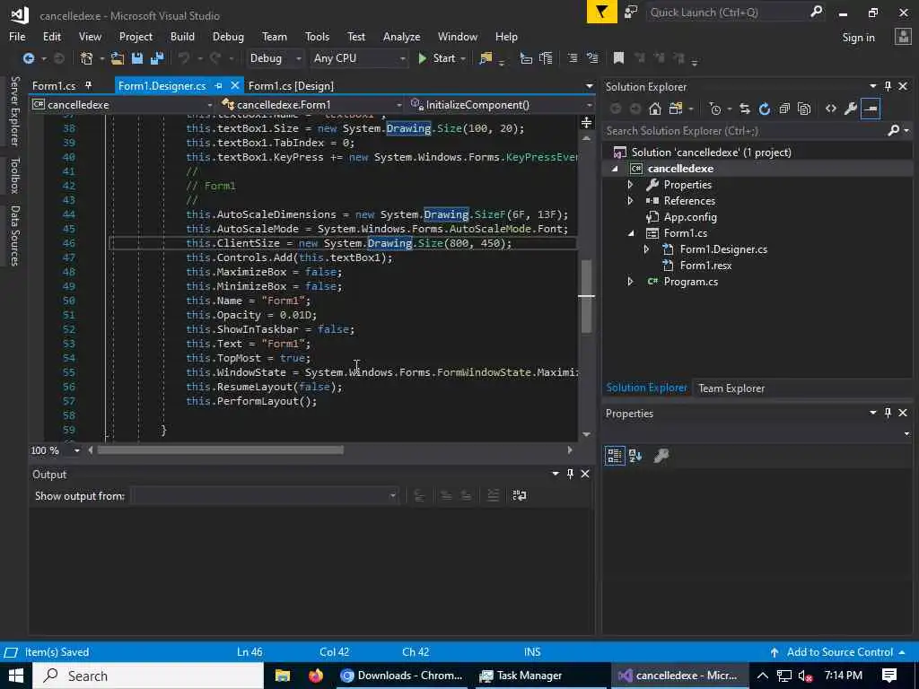
Task: Click the Property Pages wrench in Properties panel
Action: [x=661, y=455]
